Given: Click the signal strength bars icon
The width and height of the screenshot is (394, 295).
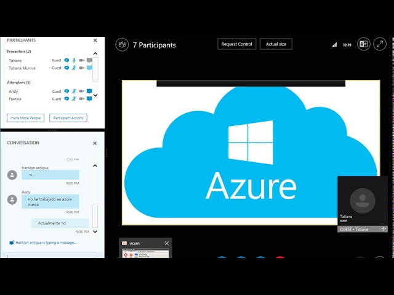Looking at the screenshot, I should 334,45.
